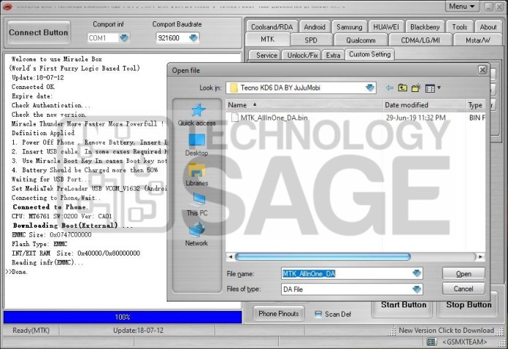The height and width of the screenshot is (349, 508).
Task: Click the 29-Jun-19 11:32 PM date cell
Action: 415,118
